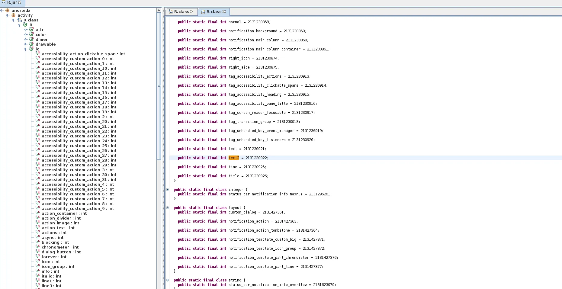This screenshot has height=289, width=562.
Task: Click the jar icon on R.jar tab
Action: pyautogui.click(x=4, y=2)
